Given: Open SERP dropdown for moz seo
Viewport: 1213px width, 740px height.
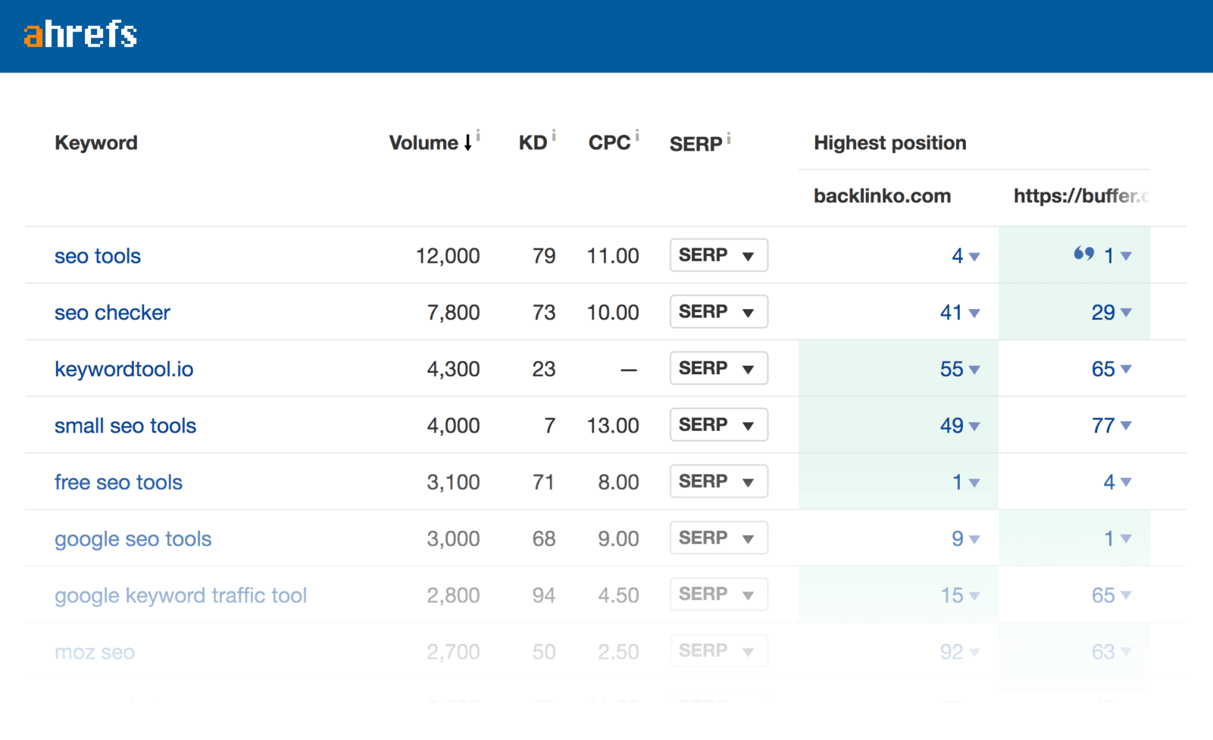Looking at the screenshot, I should click(x=718, y=651).
